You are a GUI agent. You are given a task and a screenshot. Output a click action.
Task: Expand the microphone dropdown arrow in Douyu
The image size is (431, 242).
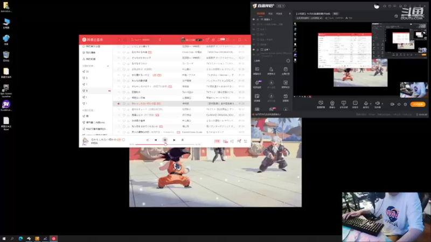tap(371, 104)
